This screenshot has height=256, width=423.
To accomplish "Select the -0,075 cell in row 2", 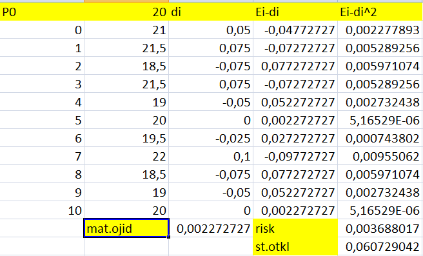I will click(211, 66).
